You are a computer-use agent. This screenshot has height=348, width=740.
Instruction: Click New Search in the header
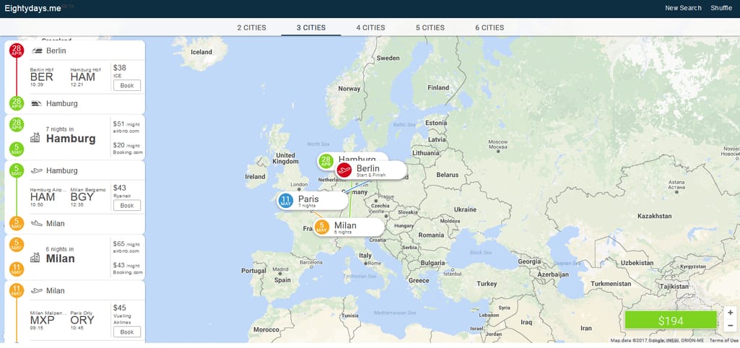coord(683,8)
